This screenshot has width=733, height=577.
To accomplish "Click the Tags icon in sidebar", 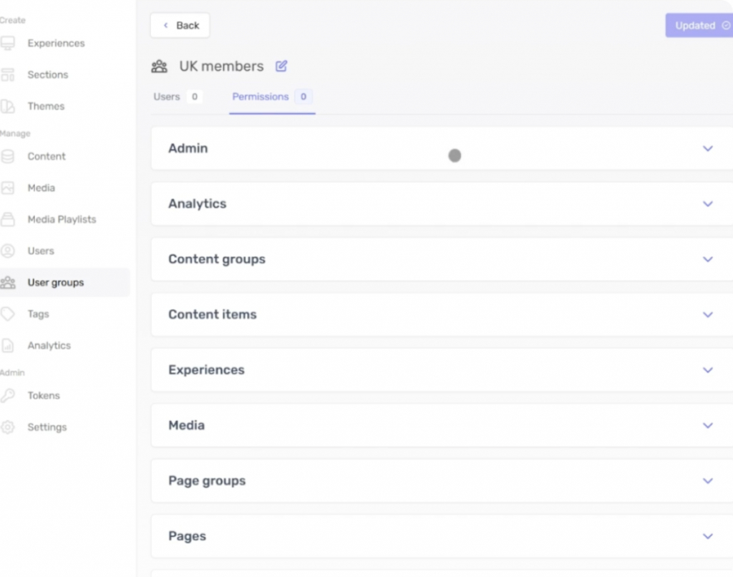I will pos(8,314).
